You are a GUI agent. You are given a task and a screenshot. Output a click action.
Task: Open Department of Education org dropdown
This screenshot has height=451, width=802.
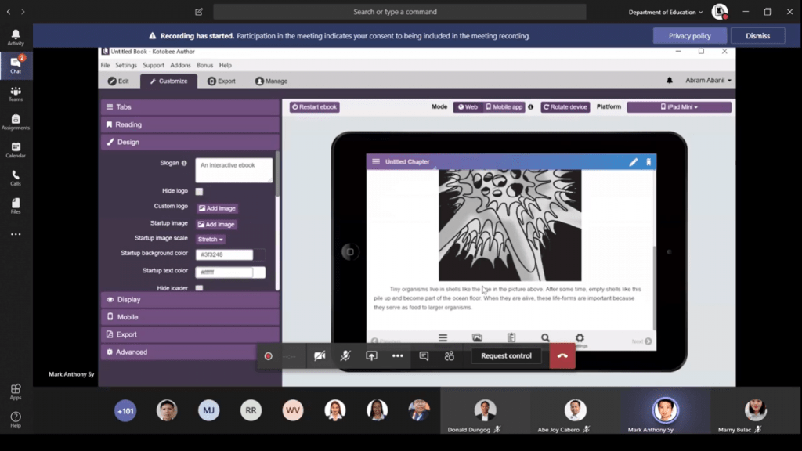(x=666, y=12)
